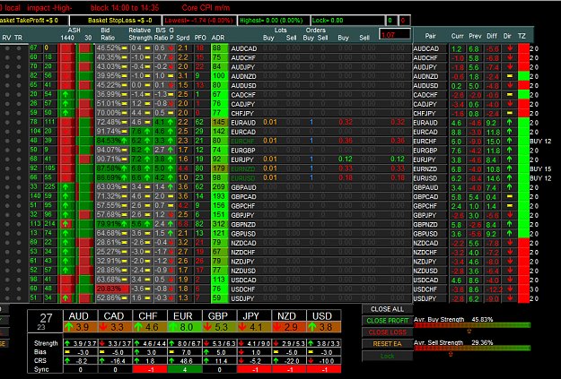This screenshot has width=561, height=379.
Task: Toggle the TR dot in the row with 33 / 225
Action: pos(19,187)
